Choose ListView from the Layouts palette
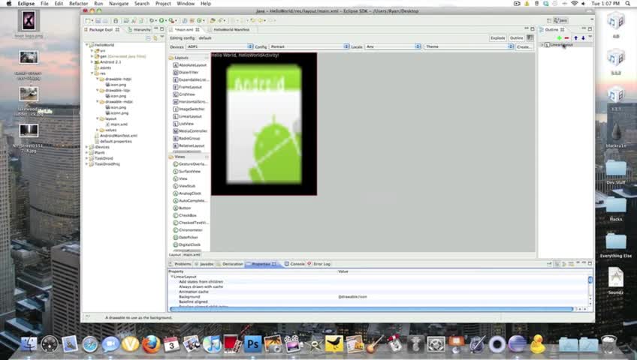The width and height of the screenshot is (637, 360). coord(183,124)
